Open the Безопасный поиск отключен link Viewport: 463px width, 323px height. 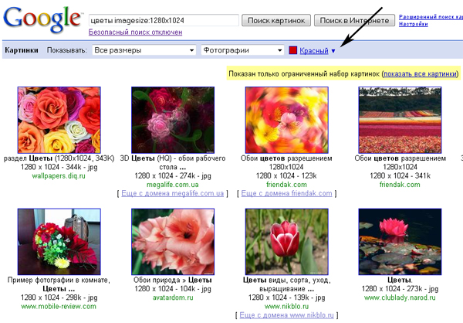[135, 32]
